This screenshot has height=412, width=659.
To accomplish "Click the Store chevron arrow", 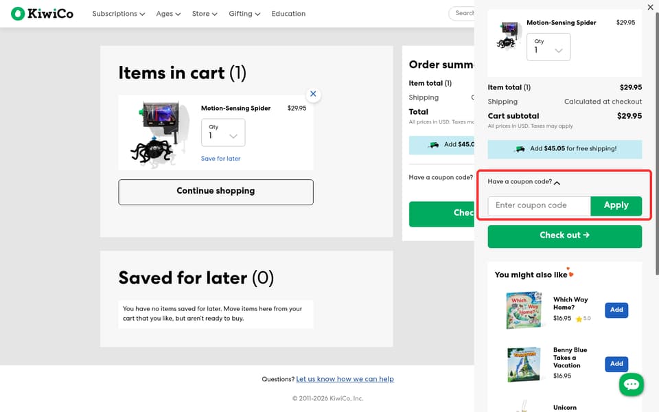I will [x=214, y=14].
